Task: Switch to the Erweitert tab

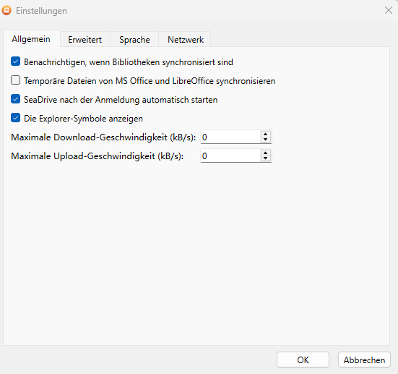Action: click(x=85, y=40)
